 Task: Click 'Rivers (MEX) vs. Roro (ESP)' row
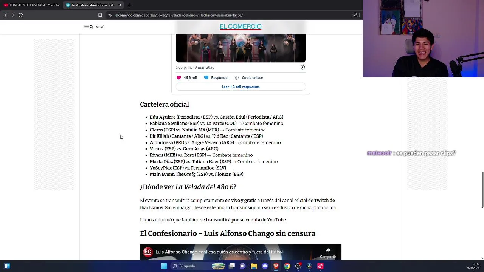(x=201, y=155)
